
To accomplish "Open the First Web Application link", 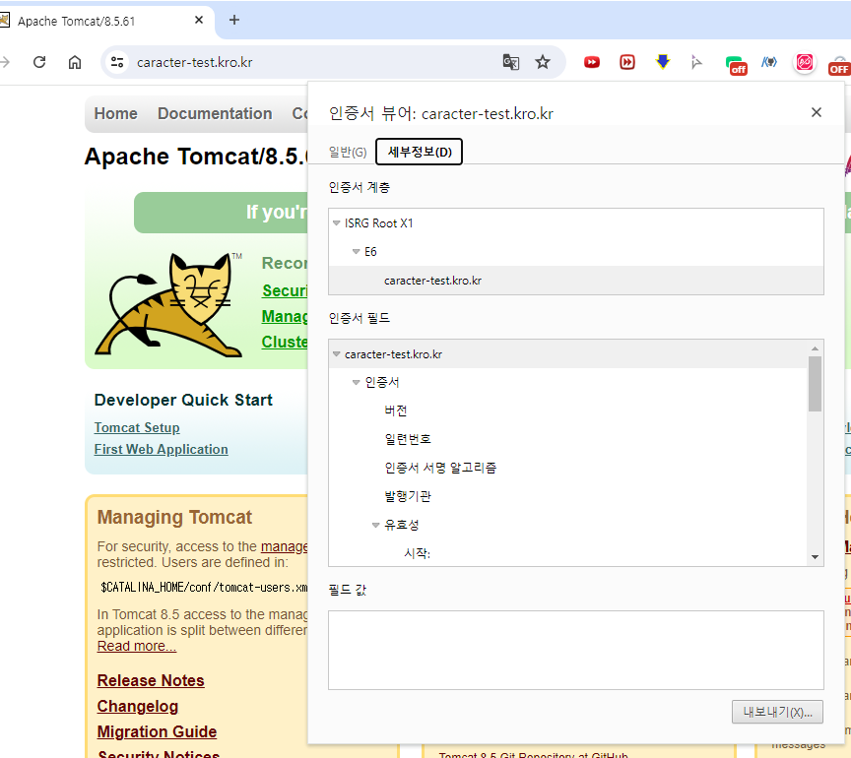I will click(x=162, y=449).
